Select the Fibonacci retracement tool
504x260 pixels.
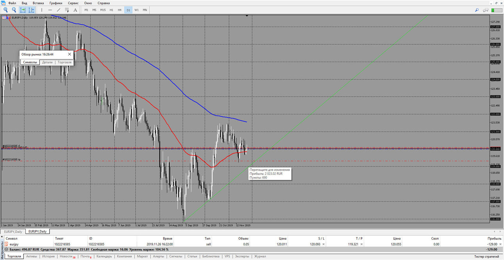67,10
